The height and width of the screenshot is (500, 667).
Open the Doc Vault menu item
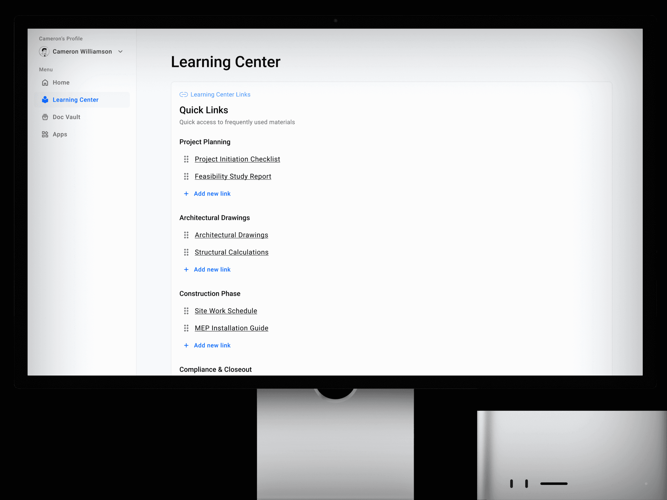(x=66, y=117)
